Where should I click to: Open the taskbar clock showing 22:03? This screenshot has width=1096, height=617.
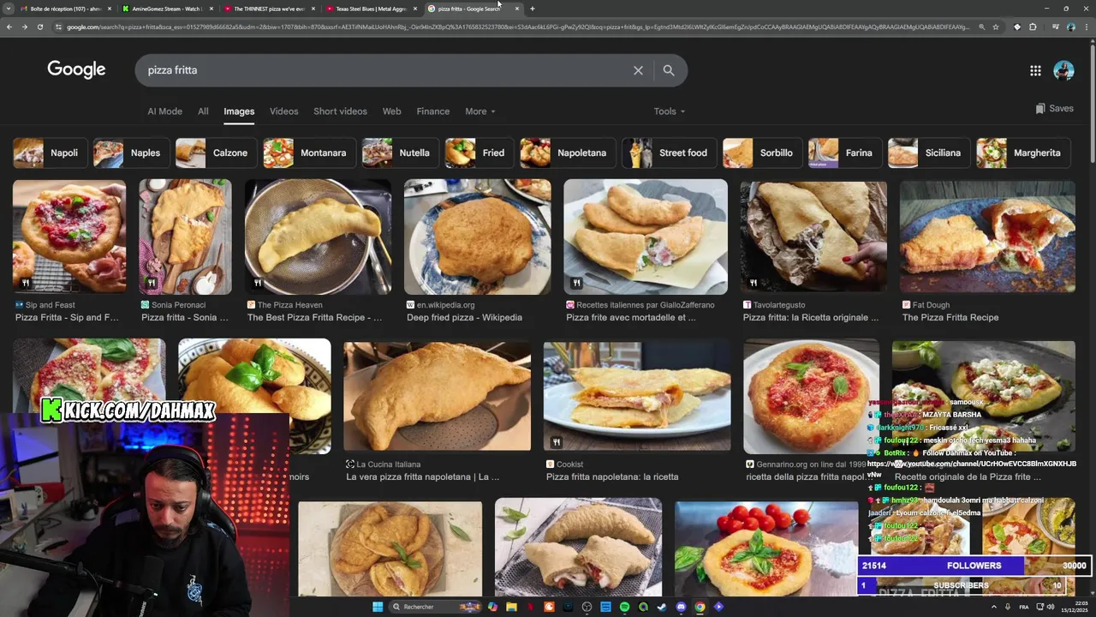tap(1075, 607)
